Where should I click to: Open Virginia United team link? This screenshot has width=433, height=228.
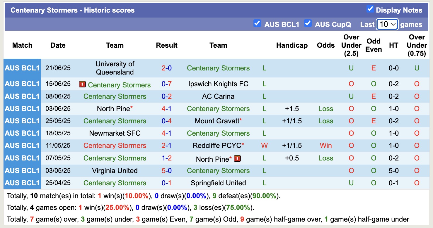[x=115, y=170]
